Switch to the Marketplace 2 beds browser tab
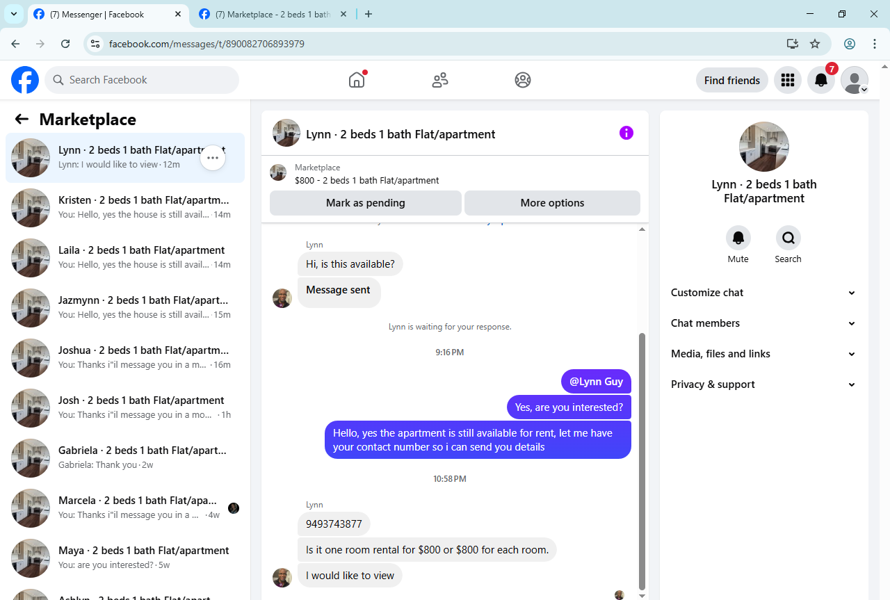The image size is (890, 600). [273, 14]
